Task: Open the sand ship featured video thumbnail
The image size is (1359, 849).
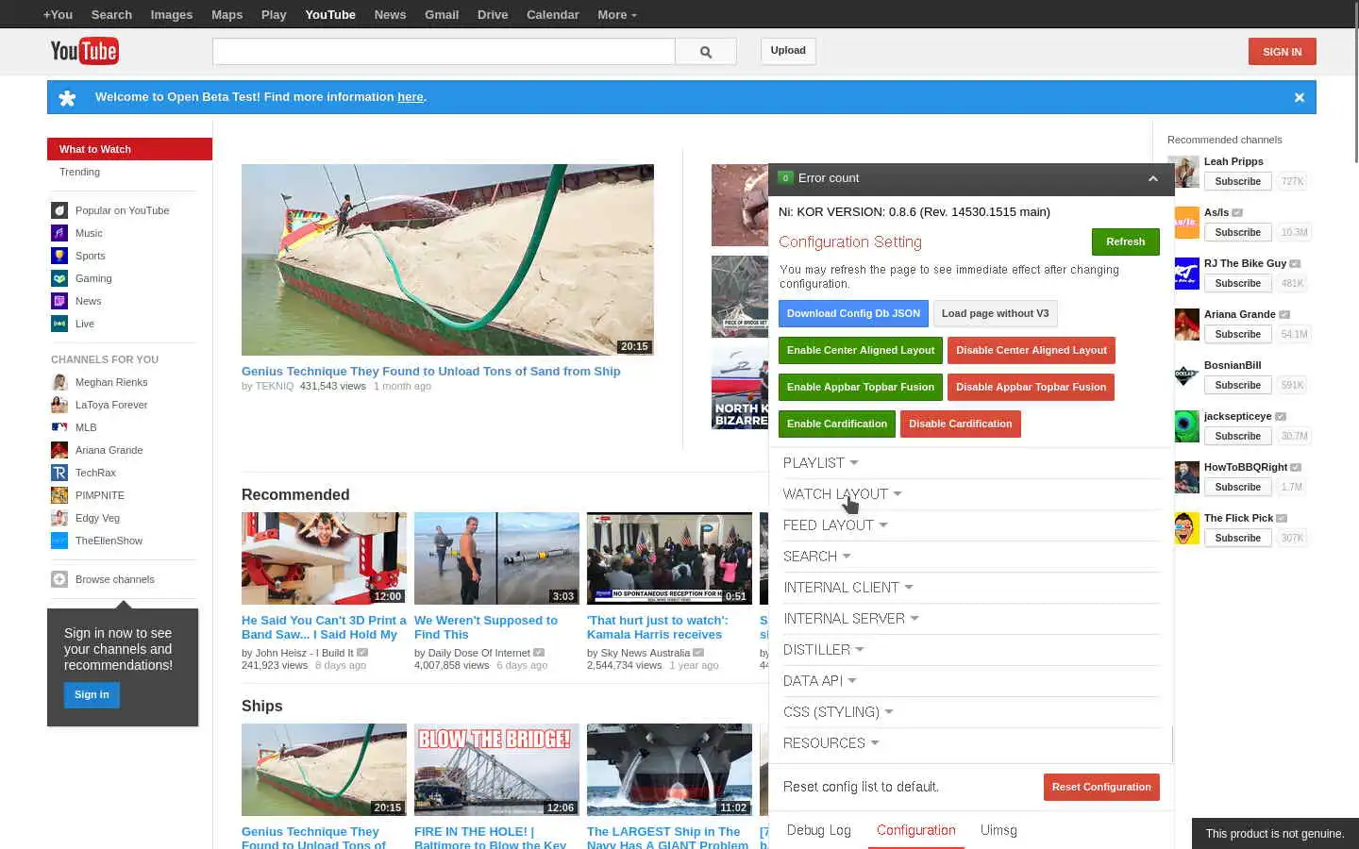Action: [x=447, y=259]
